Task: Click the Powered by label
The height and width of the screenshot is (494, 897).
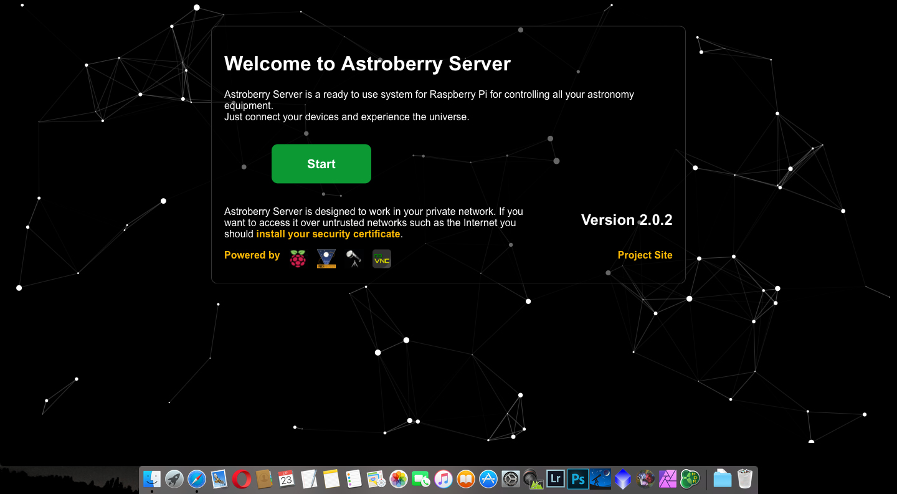Action: pyautogui.click(x=252, y=255)
